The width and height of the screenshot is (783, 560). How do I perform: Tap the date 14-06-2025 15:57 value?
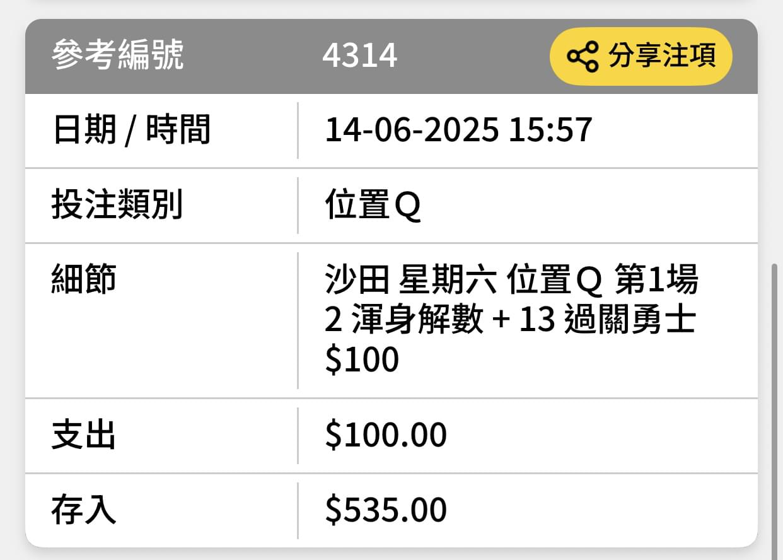458,130
